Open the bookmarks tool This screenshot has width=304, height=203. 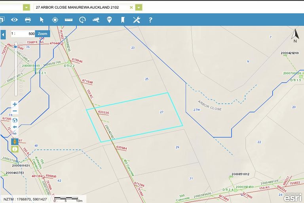(123, 20)
